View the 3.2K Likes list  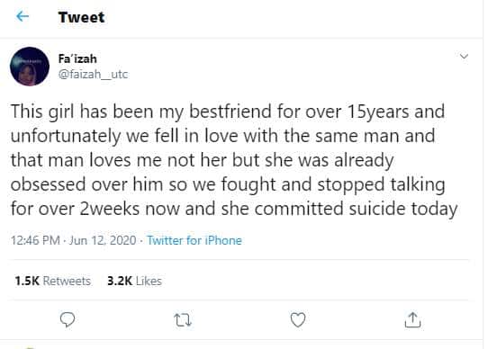(134, 281)
